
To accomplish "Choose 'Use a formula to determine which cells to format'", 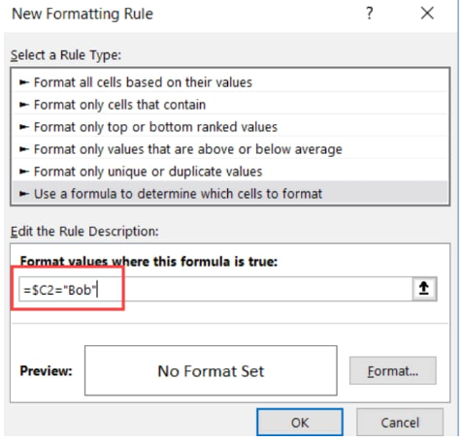I will click(x=231, y=194).
